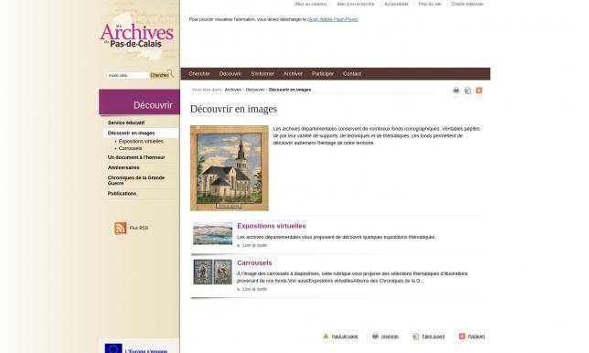This screenshot has height=353, width=589.
Task: Open Chroniques de la Grande Guerre section
Action: pyautogui.click(x=136, y=180)
